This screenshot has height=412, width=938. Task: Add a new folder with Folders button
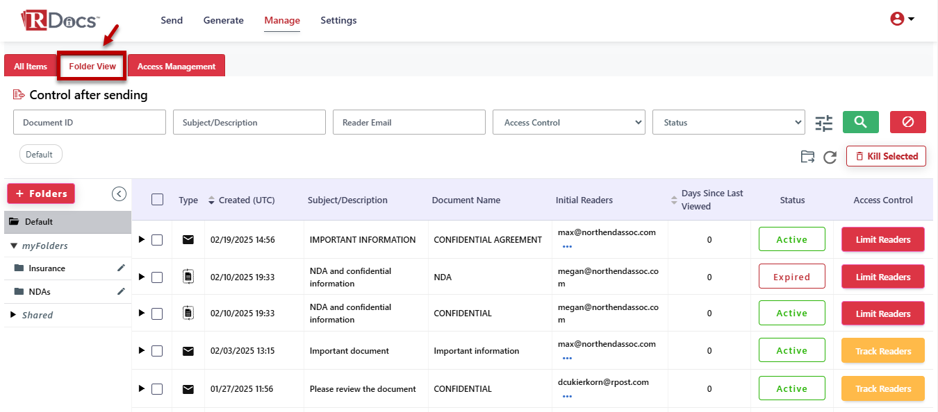pyautogui.click(x=41, y=194)
